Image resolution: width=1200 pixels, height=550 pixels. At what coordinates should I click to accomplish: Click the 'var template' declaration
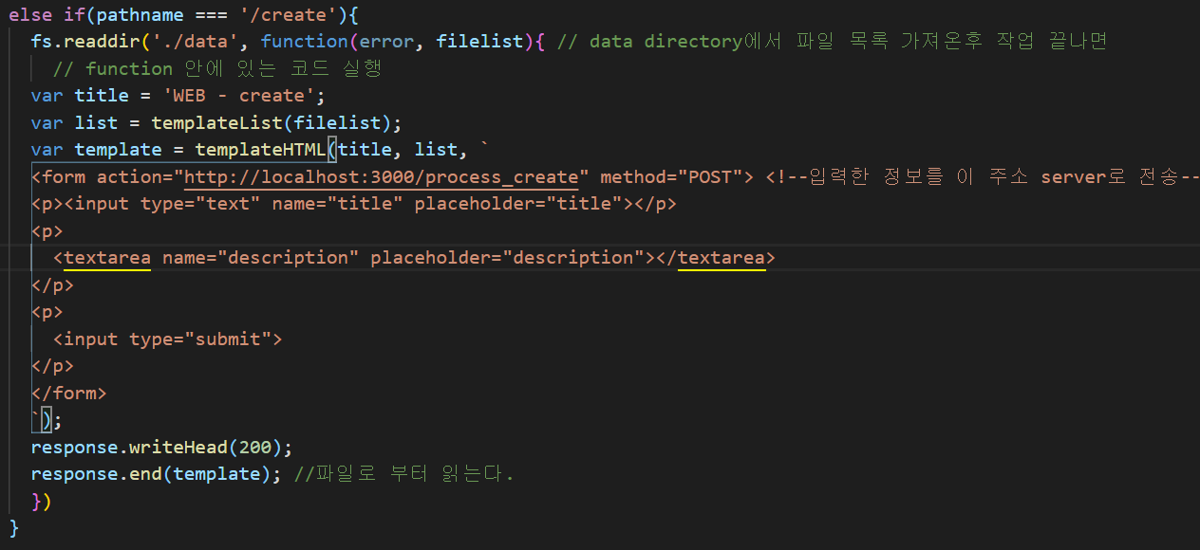(96, 149)
